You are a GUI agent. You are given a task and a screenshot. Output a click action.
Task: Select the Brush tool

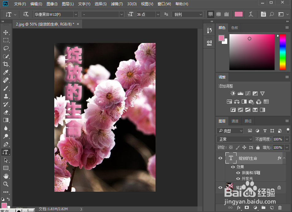[6, 88]
